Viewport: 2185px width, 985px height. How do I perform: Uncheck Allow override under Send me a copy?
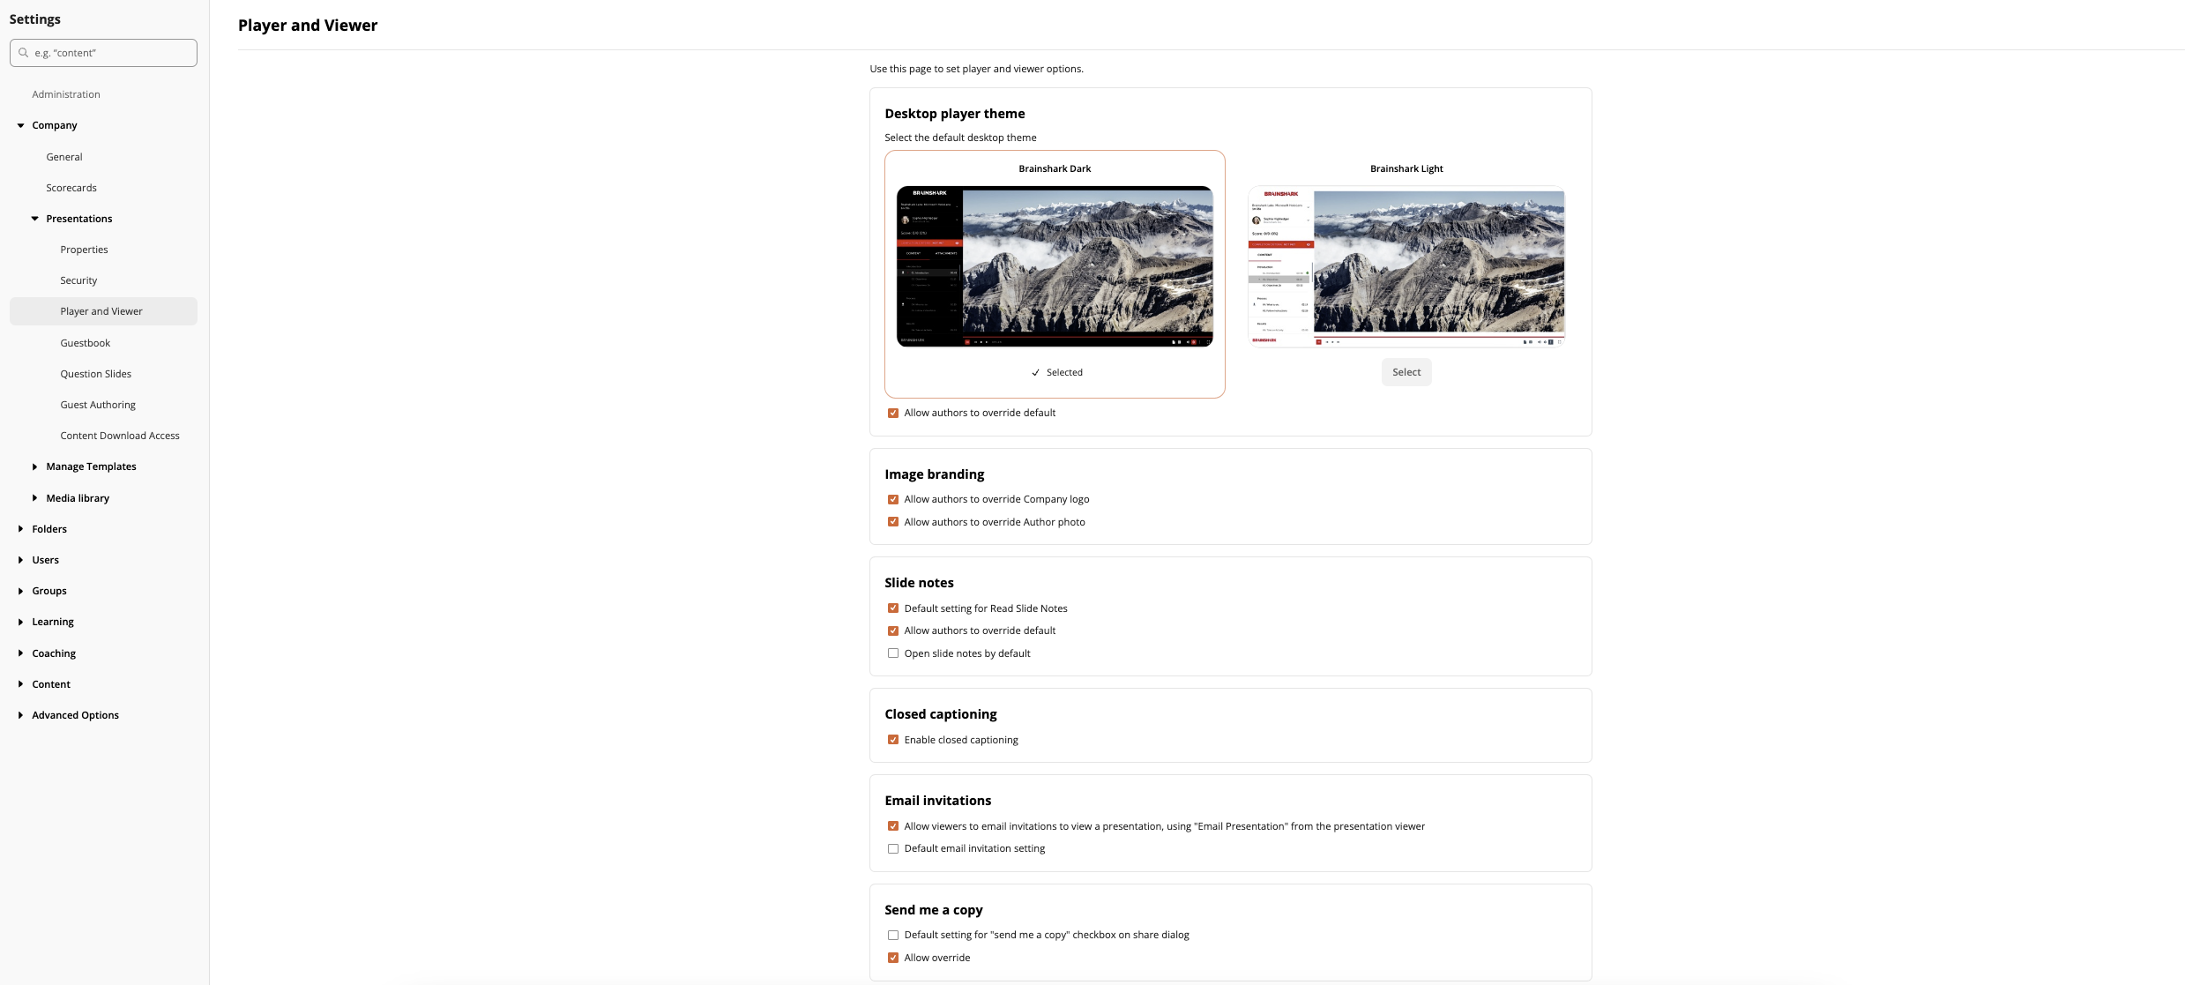(892, 957)
